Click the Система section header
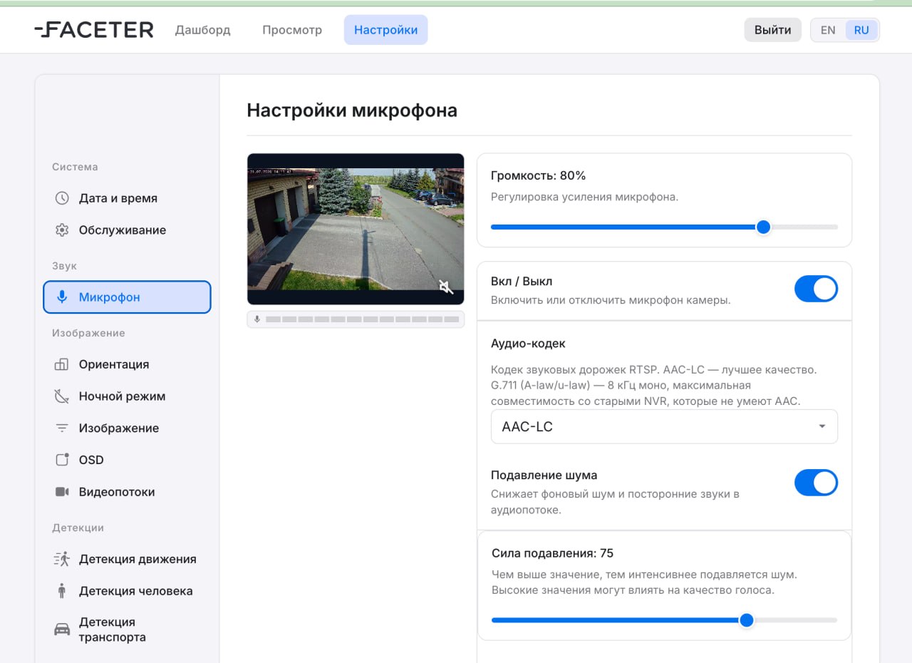The image size is (912, 663). coord(75,167)
